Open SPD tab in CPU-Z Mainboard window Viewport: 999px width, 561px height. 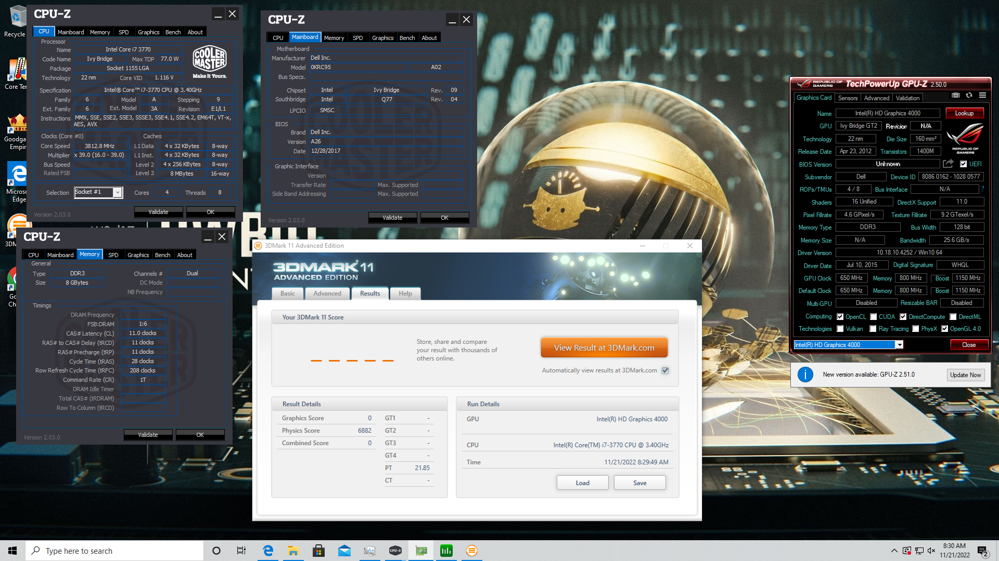(357, 38)
